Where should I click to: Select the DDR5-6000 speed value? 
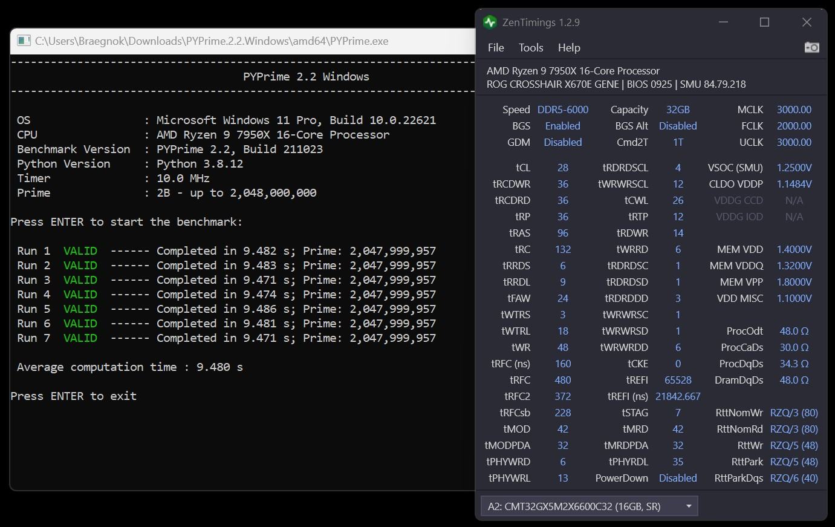[x=563, y=110]
